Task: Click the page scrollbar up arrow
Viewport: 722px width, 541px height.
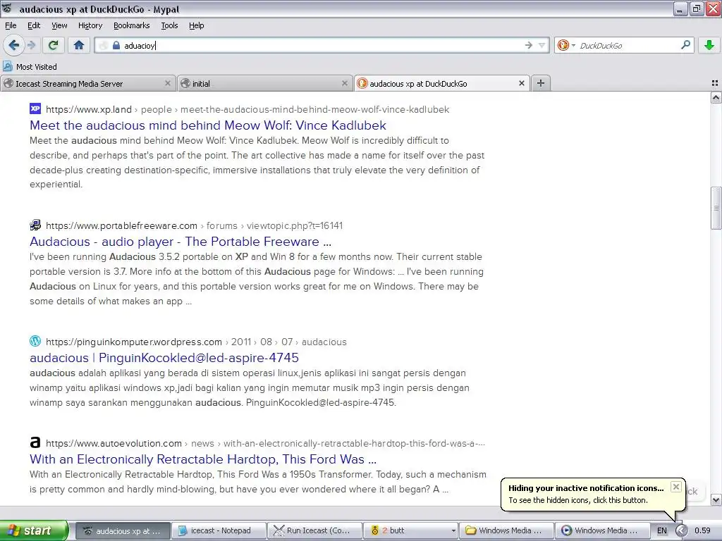Action: (x=716, y=97)
